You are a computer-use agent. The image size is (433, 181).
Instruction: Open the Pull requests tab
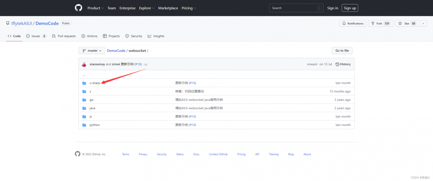[x=64, y=36]
